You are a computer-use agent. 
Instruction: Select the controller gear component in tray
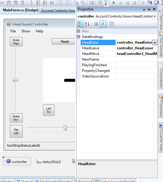click(x=17, y=161)
